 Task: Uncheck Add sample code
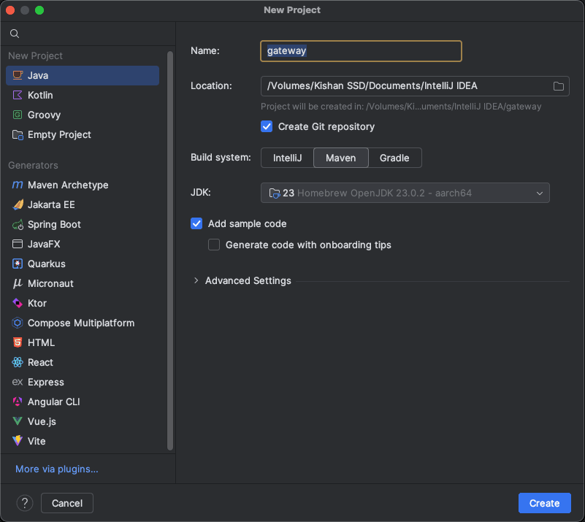(196, 223)
